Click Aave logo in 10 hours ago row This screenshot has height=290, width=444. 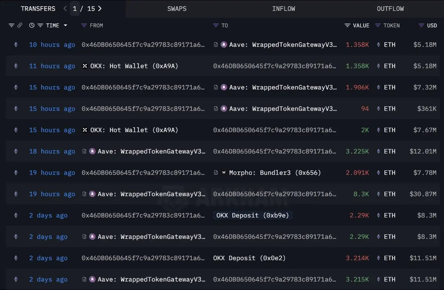tap(224, 45)
